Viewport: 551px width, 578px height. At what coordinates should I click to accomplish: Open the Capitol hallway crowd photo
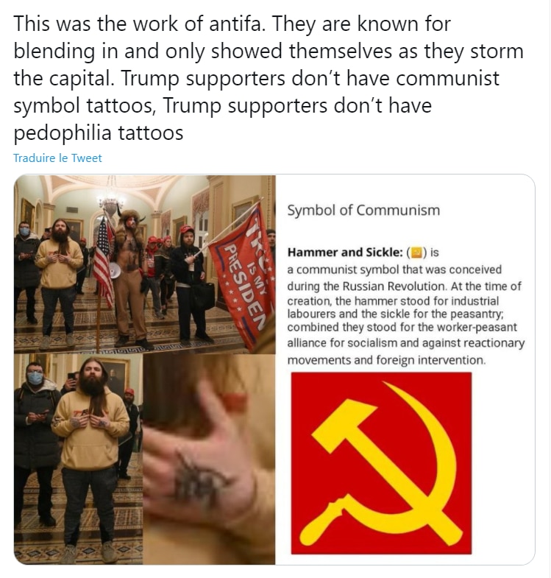point(145,264)
